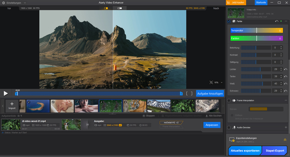
Task: Click info icon on island thumbnail
Action: (29, 102)
